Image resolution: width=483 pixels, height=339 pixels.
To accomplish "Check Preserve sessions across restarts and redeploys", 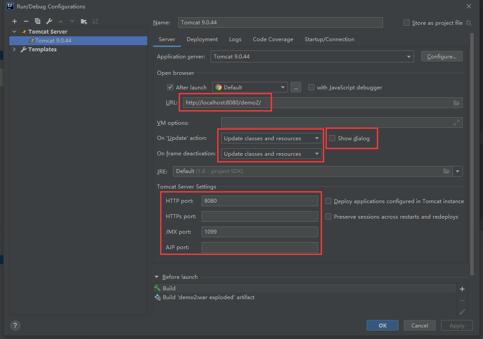I will point(328,217).
